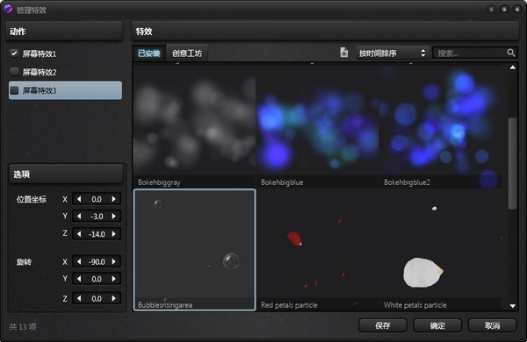Click scrollbar down arrow in effects list
The width and height of the screenshot is (527, 342).
click(x=513, y=306)
